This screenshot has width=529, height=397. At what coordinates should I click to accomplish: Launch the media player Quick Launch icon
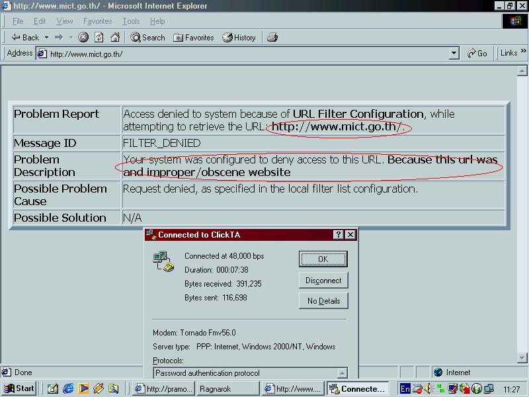(83, 388)
